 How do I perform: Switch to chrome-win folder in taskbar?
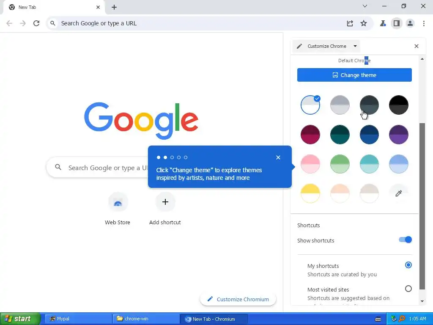(x=146, y=319)
